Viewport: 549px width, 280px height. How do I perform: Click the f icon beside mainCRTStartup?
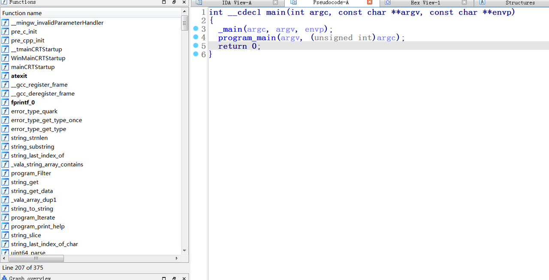click(x=5, y=67)
